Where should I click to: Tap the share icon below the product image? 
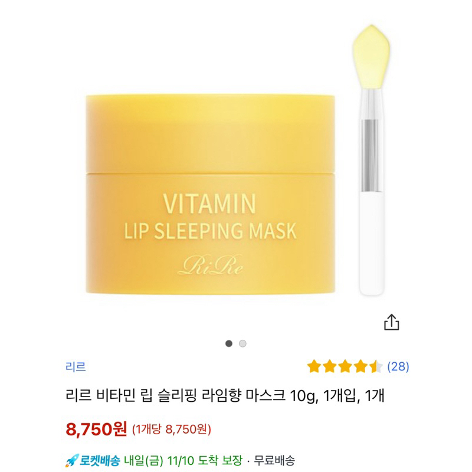391,322
